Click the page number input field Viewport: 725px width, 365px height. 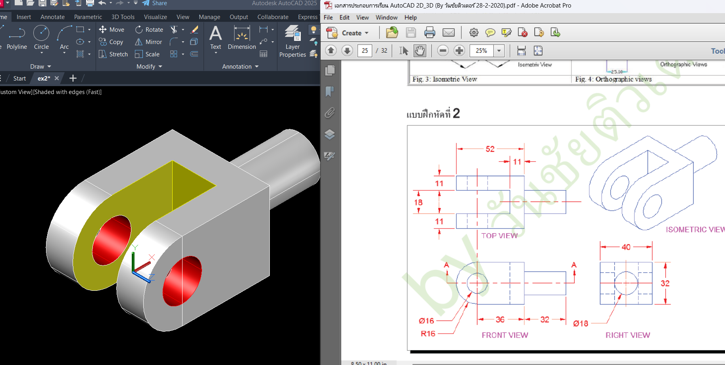[x=365, y=51]
